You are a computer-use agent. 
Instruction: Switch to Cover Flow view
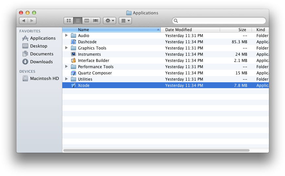pos(96,21)
